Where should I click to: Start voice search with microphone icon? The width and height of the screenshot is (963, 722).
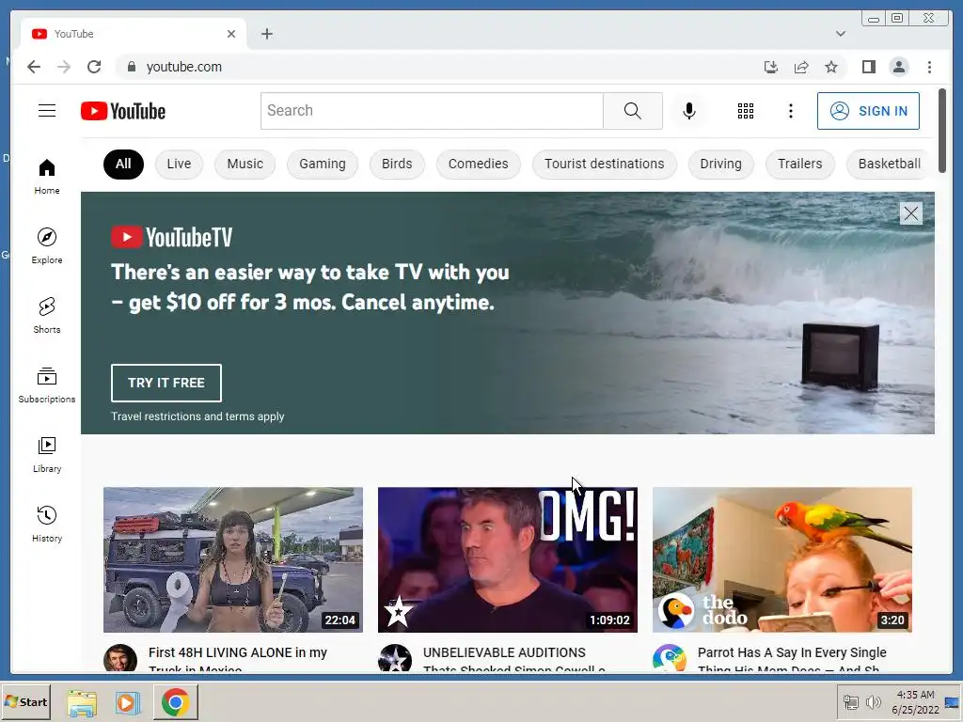click(x=689, y=111)
